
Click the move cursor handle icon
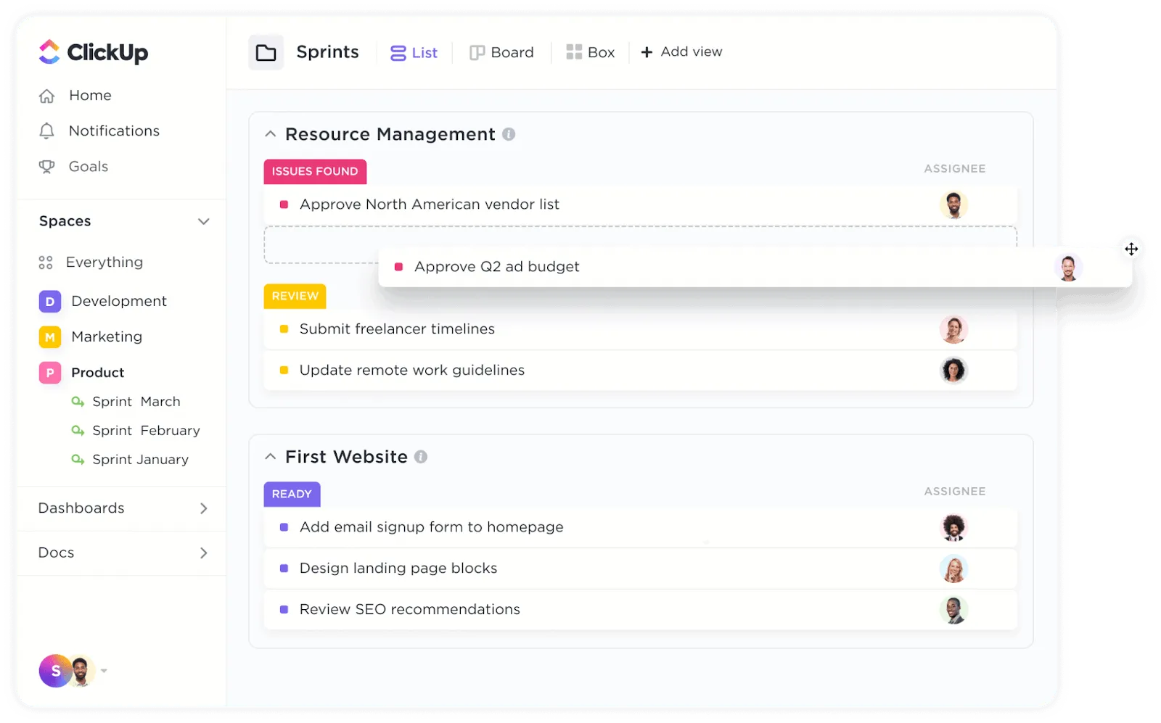point(1131,249)
